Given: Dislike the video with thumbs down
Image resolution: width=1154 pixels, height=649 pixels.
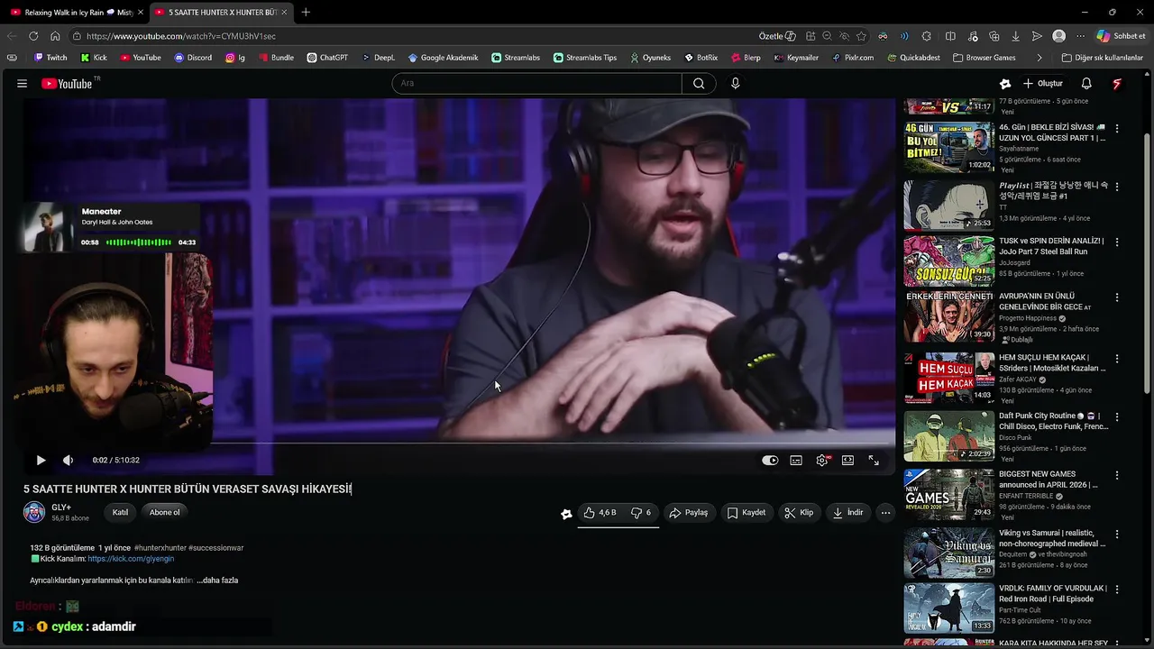Looking at the screenshot, I should (x=641, y=512).
